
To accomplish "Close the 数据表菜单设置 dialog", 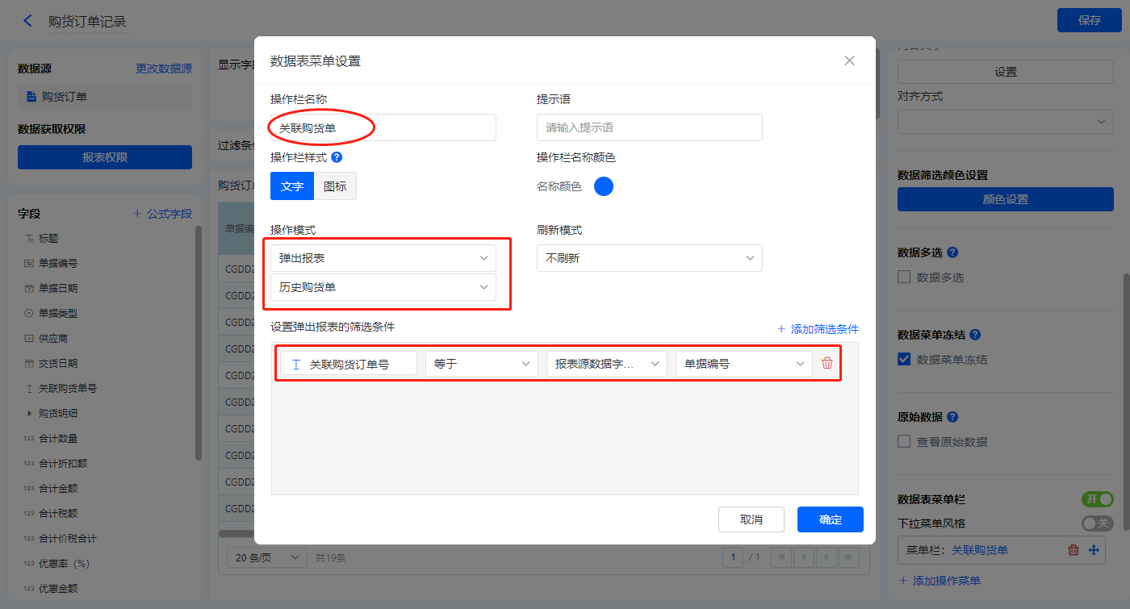I will pyautogui.click(x=849, y=60).
